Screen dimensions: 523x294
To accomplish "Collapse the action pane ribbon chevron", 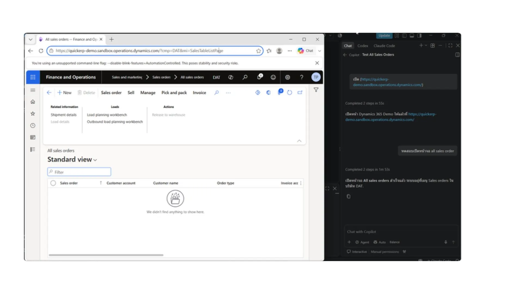I will [x=299, y=141].
